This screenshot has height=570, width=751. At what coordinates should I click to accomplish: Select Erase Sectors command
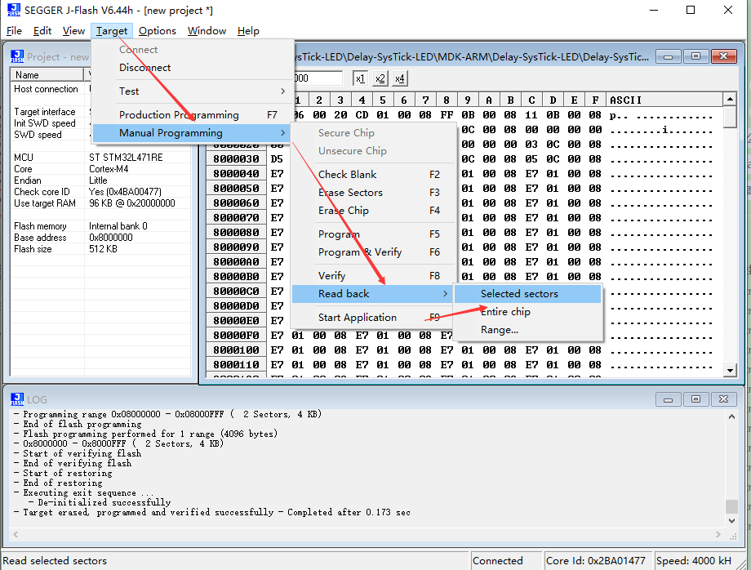pyautogui.click(x=373, y=193)
